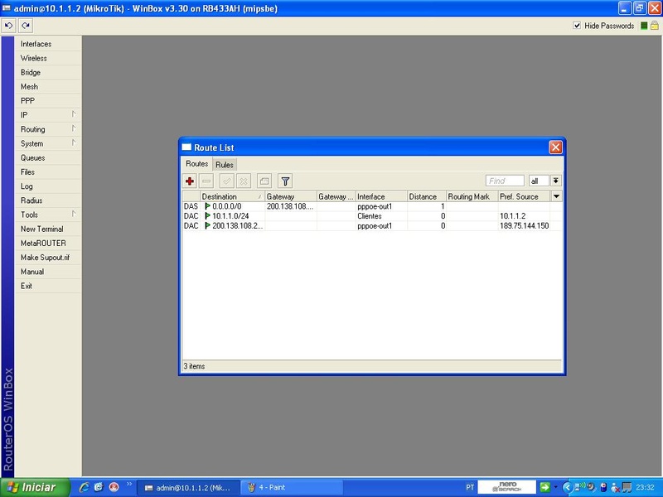The height and width of the screenshot is (497, 663).
Task: Sort by Interface column header
Action: coord(381,196)
